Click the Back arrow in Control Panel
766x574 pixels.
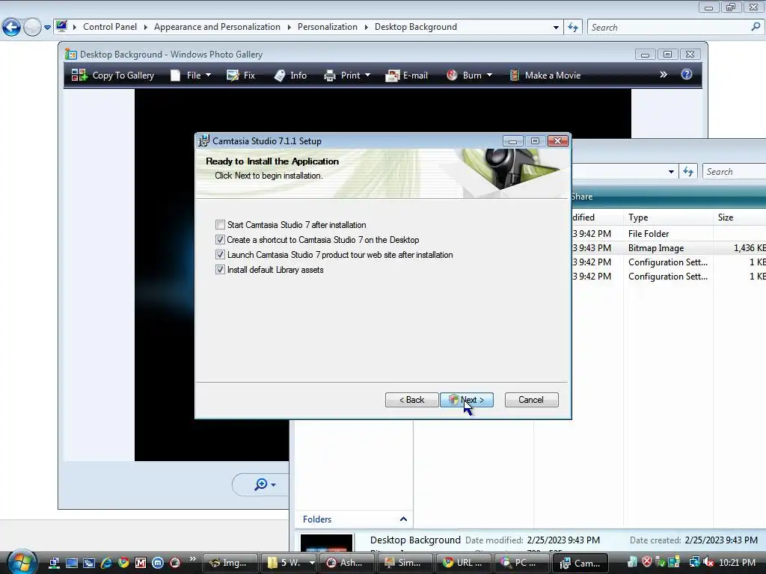[x=12, y=28]
